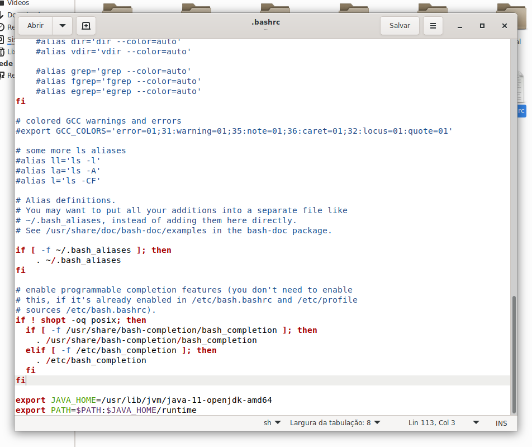Click the editor's vertical scrollbar handle

(x=514, y=352)
